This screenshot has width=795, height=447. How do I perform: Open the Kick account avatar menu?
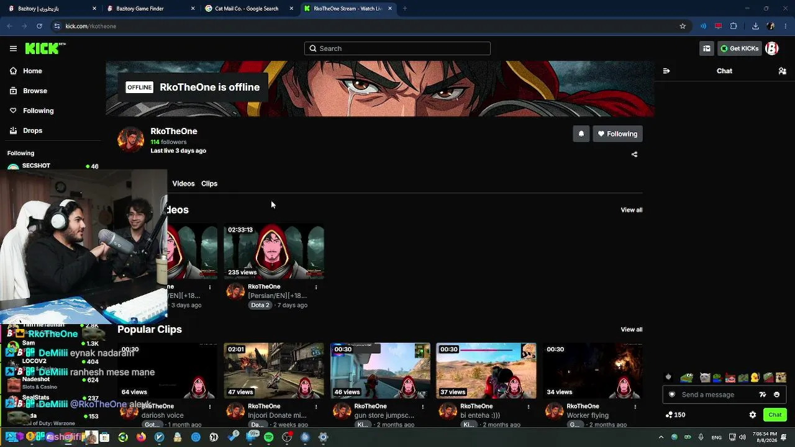click(772, 48)
